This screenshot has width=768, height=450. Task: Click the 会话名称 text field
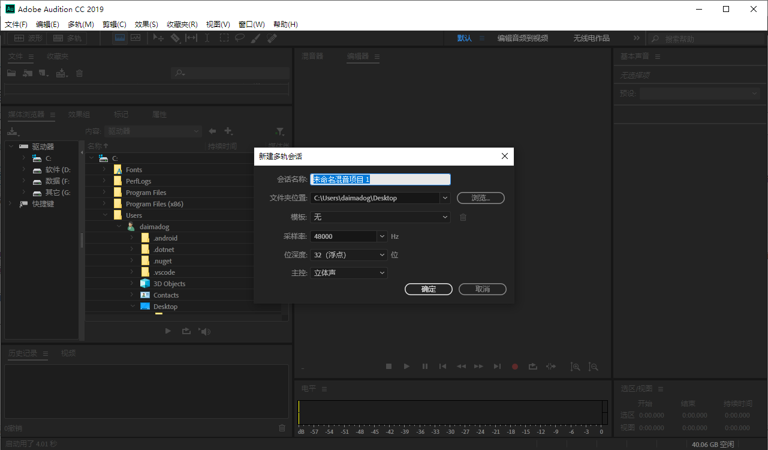pos(380,179)
